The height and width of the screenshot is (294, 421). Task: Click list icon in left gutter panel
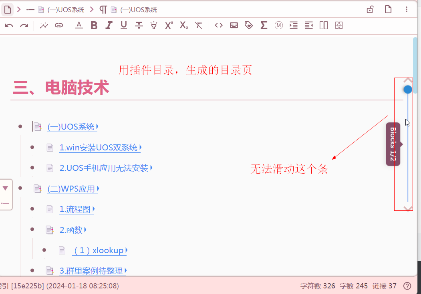click(5, 203)
